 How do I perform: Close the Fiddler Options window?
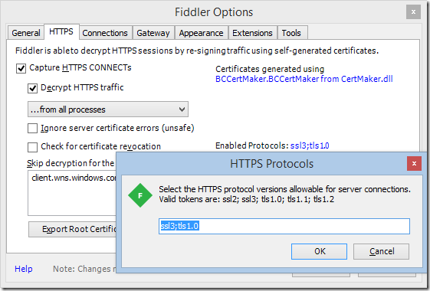tap(413, 12)
